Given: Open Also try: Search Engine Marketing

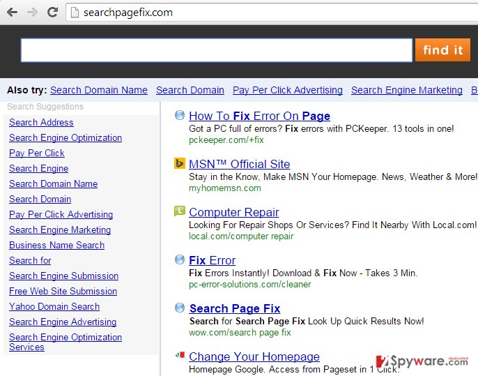Looking at the screenshot, I should tap(407, 90).
